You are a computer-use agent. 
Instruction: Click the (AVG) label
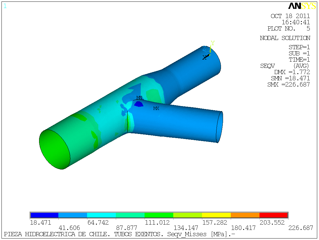click(301, 66)
